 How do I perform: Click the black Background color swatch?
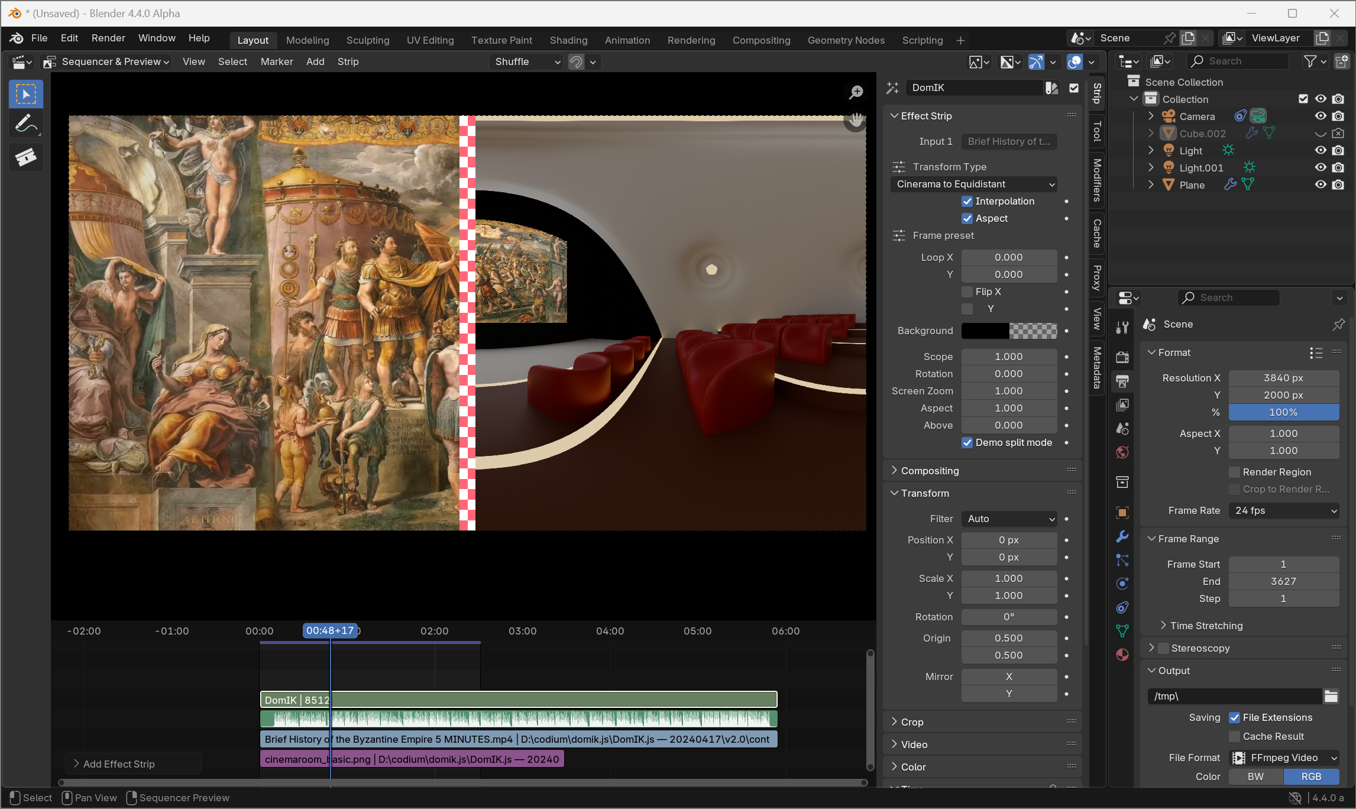(x=985, y=331)
